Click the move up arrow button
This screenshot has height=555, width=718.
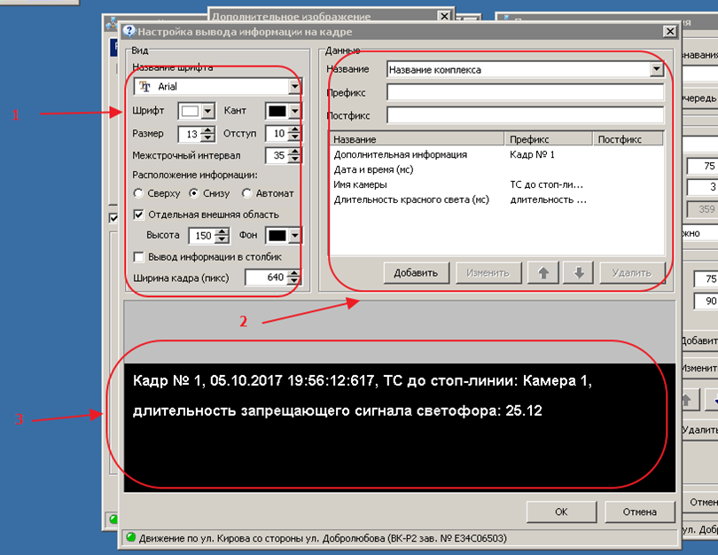[542, 273]
